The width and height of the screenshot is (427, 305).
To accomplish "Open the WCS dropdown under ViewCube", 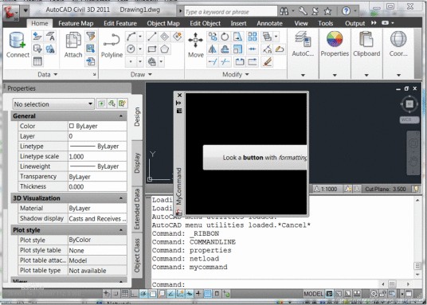I will click(409, 119).
